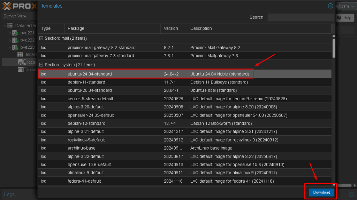Select ubuntu-20.04-standard template
Image resolution: width=357 pixels, height=200 pixels.
(x=184, y=90)
